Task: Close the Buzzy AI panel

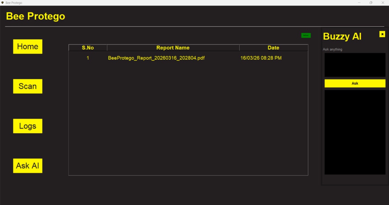Action: click(x=382, y=34)
